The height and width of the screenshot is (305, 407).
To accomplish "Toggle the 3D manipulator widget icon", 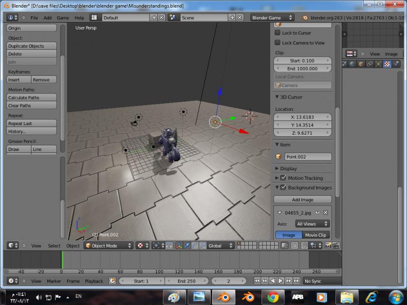I will [x=179, y=246].
